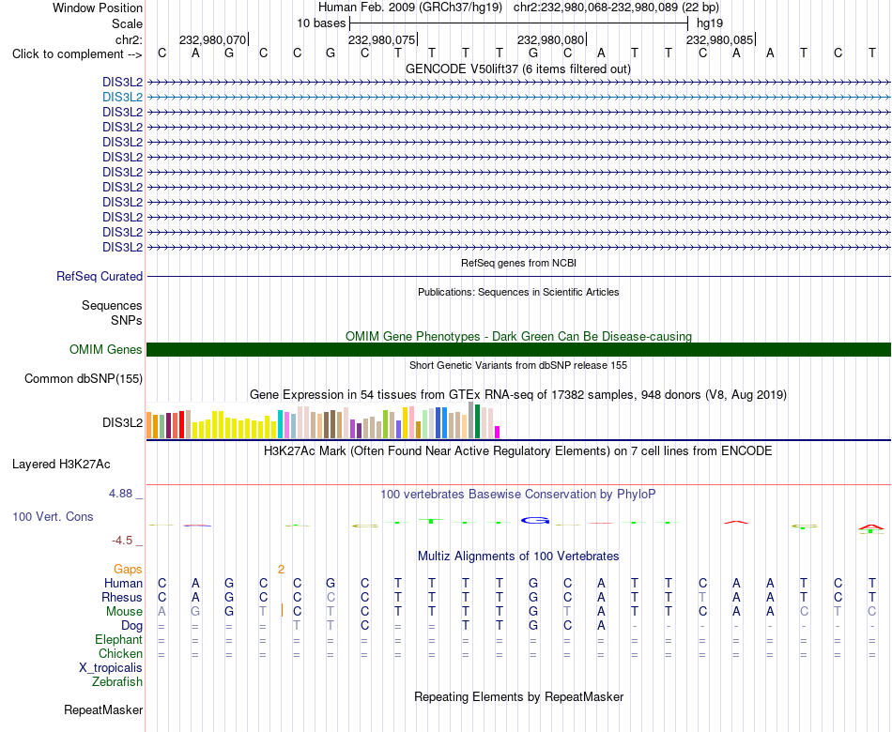Viewport: 892px width, 732px height.
Task: Select the Mouse species row label
Action: click(124, 611)
